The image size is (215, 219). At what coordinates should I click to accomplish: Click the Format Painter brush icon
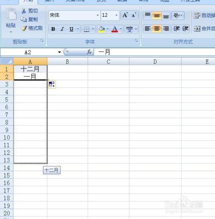tap(24, 28)
